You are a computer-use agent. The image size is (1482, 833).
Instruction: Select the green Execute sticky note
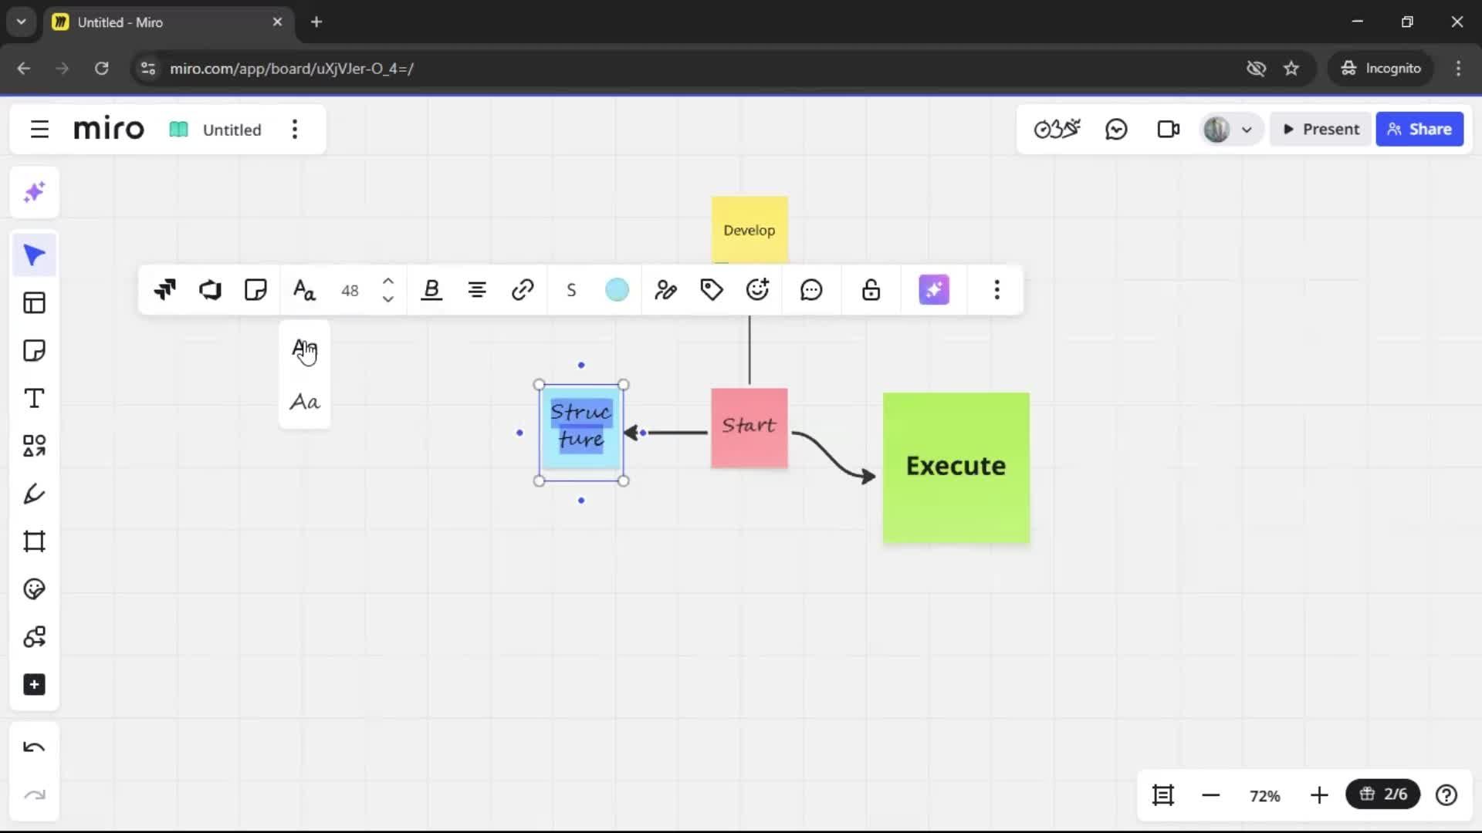[956, 467]
